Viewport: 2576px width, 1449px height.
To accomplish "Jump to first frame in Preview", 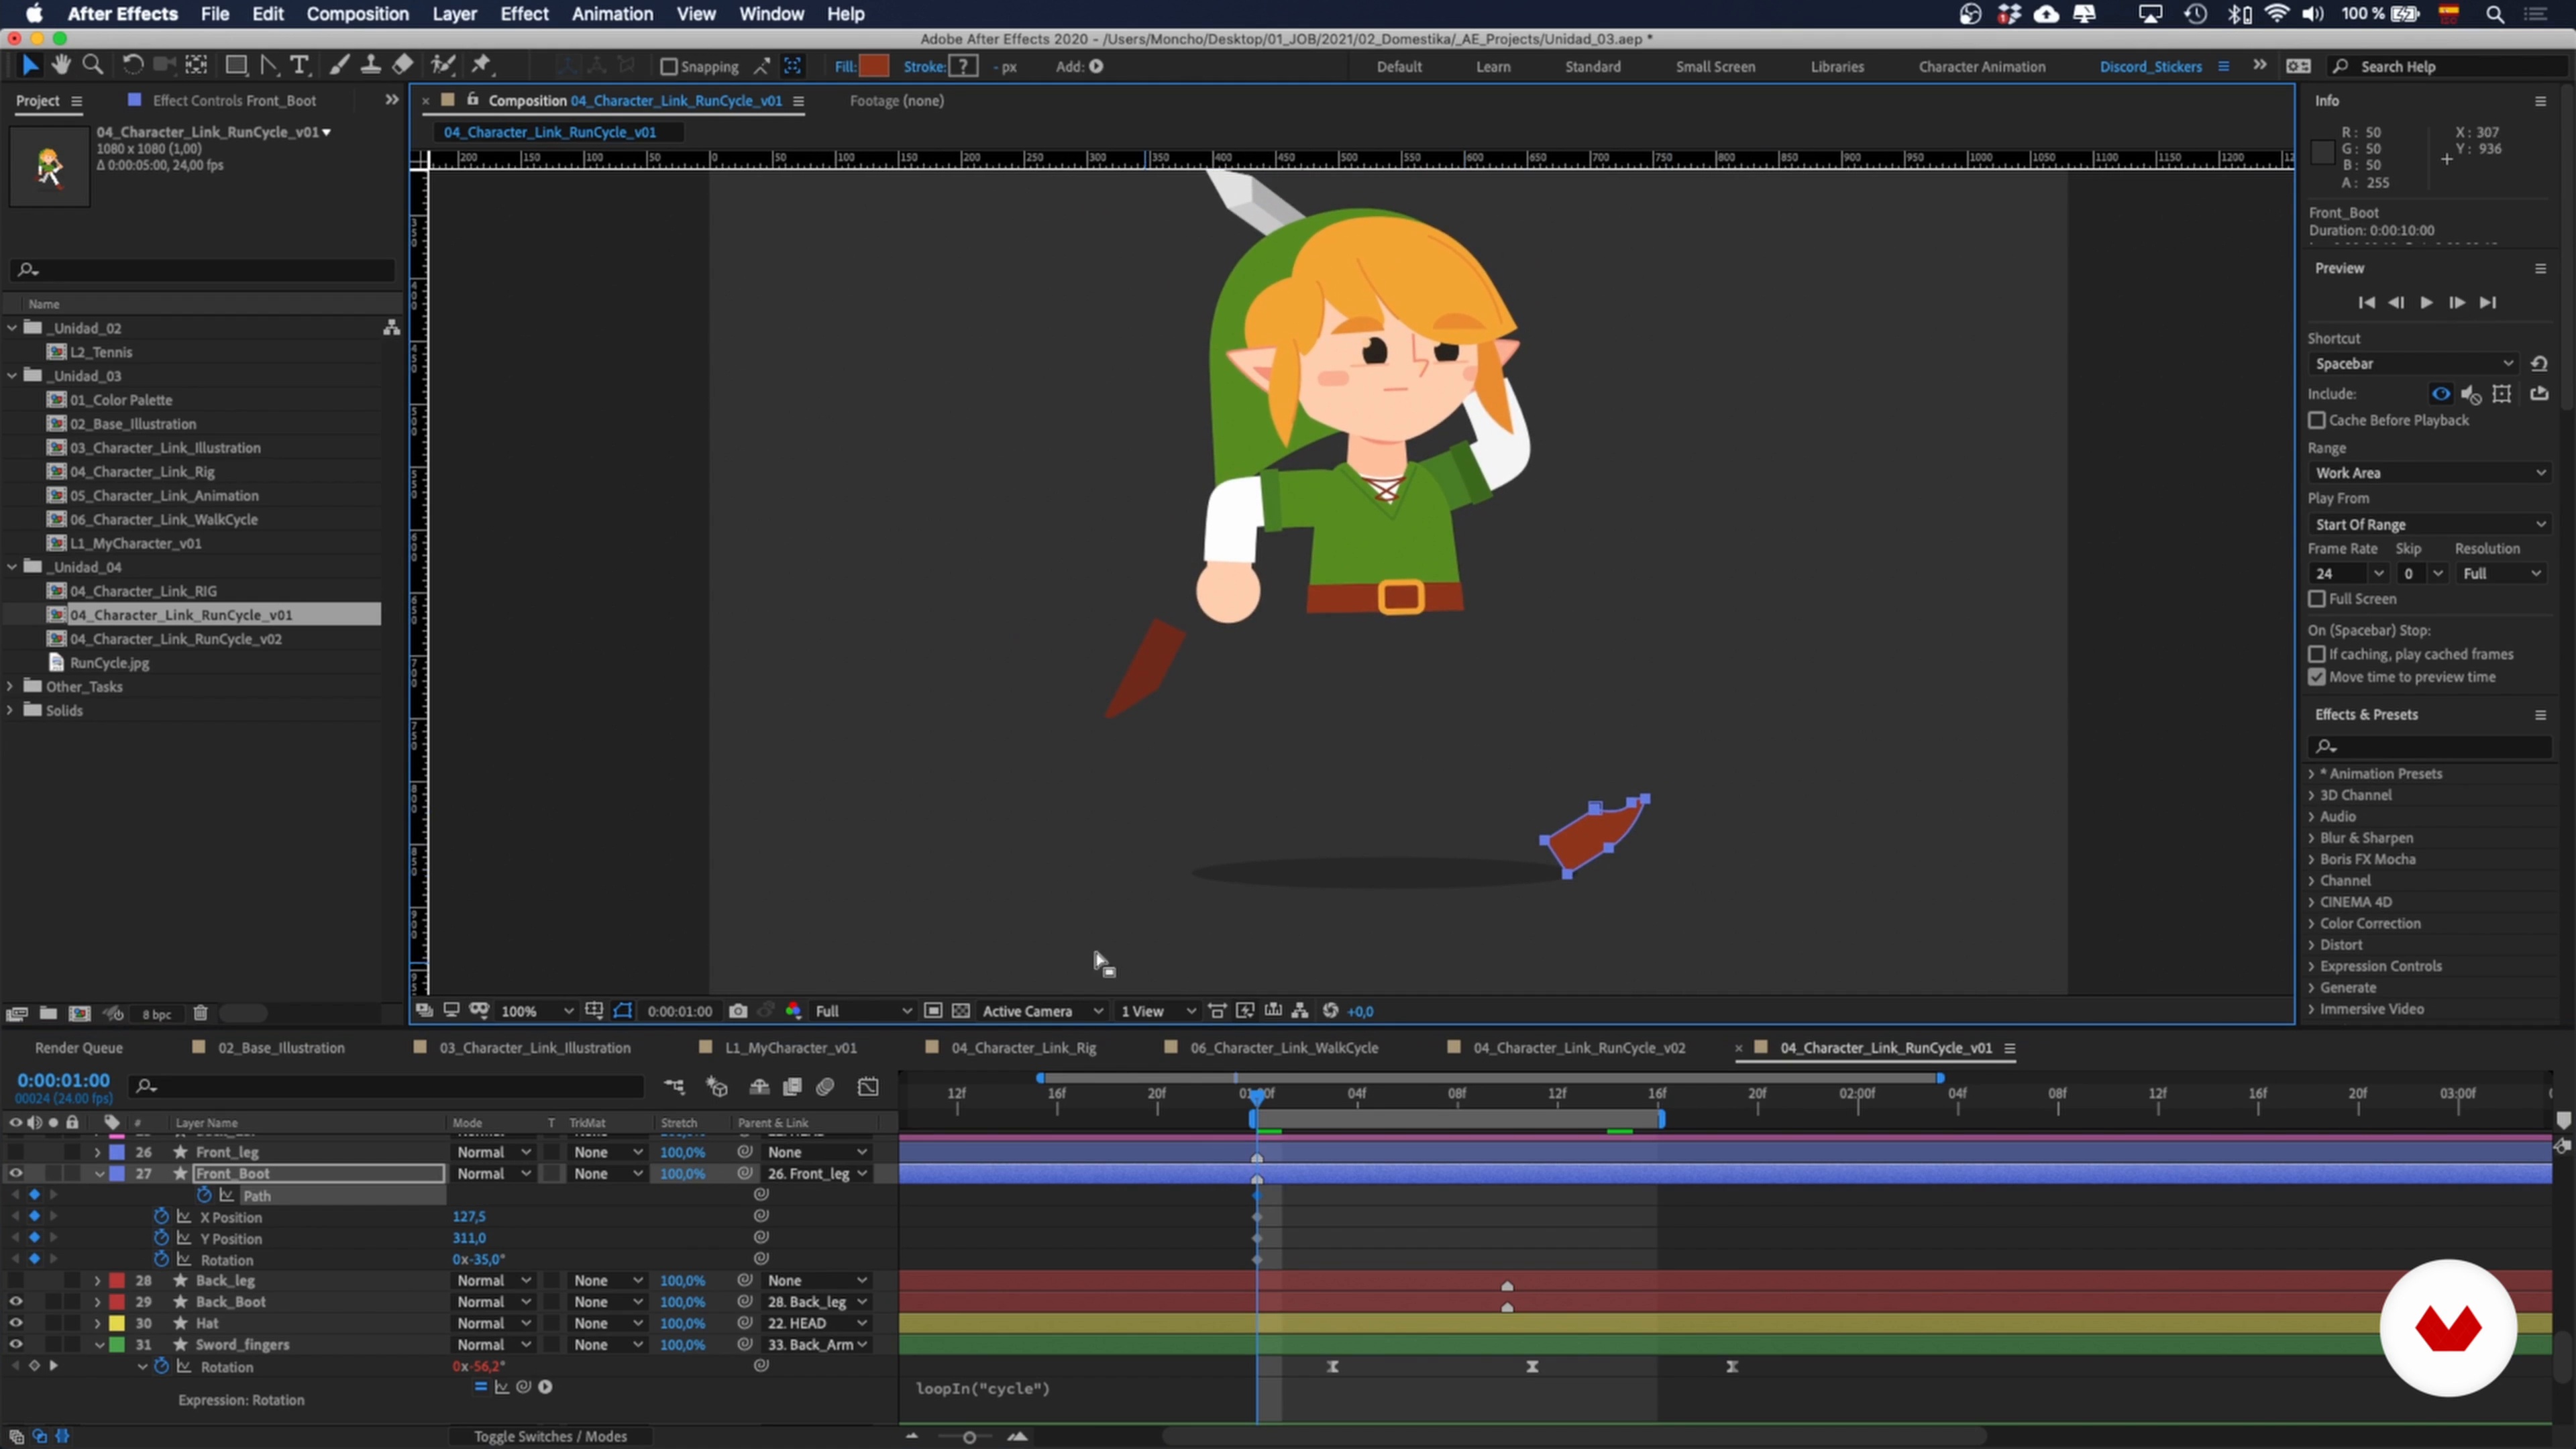I will (2366, 303).
